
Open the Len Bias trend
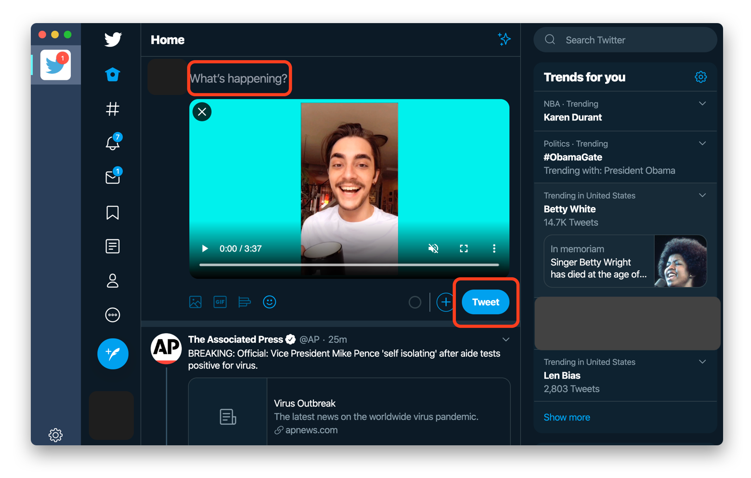click(x=562, y=376)
